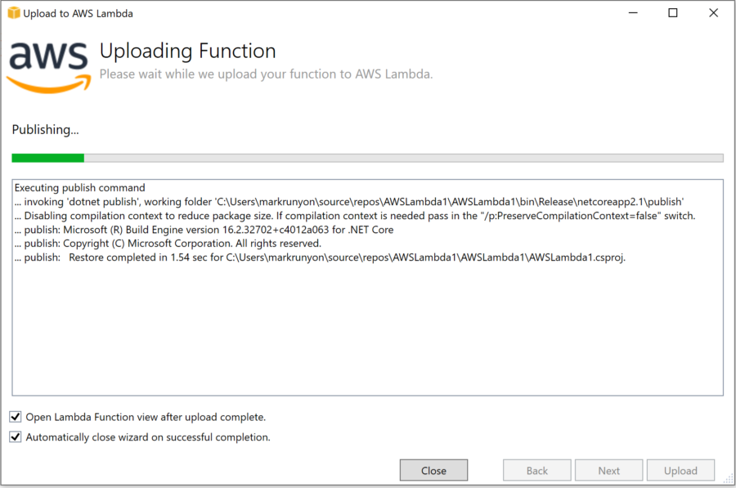Click the green filled portion of progress bar
Image resolution: width=736 pixels, height=488 pixels.
pos(48,158)
